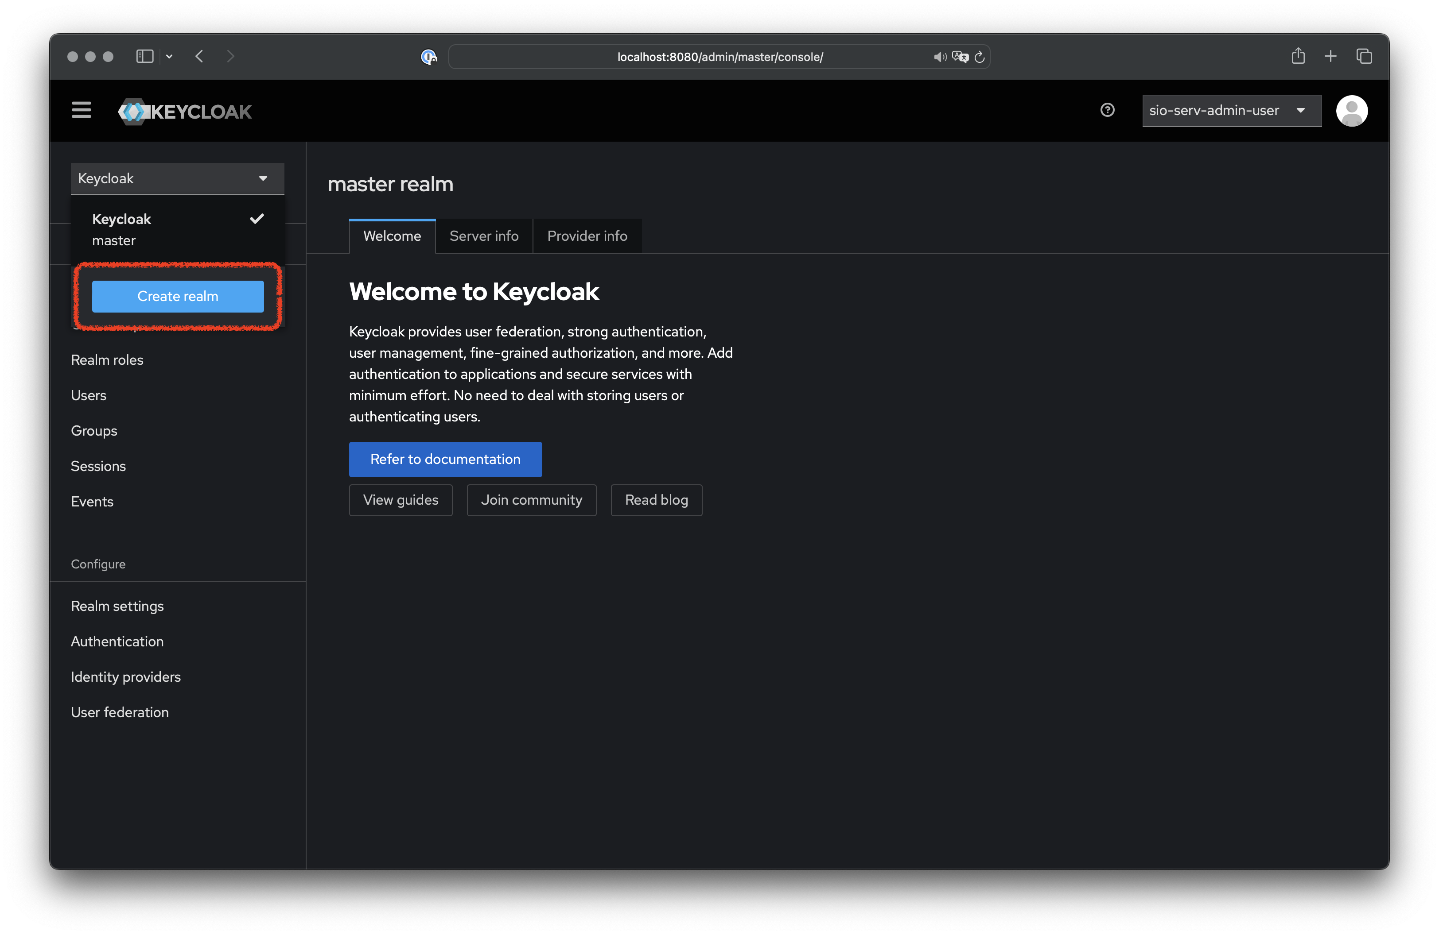Open Realm settings in the sidebar
Image resolution: width=1439 pixels, height=935 pixels.
117,606
